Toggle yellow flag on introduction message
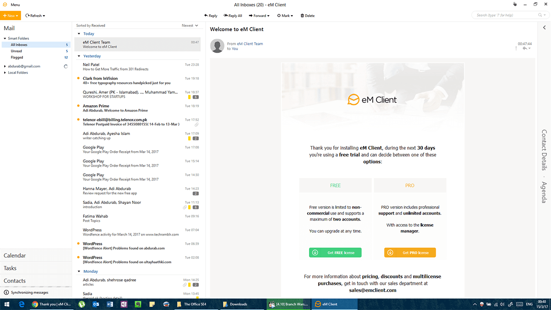 [189, 207]
